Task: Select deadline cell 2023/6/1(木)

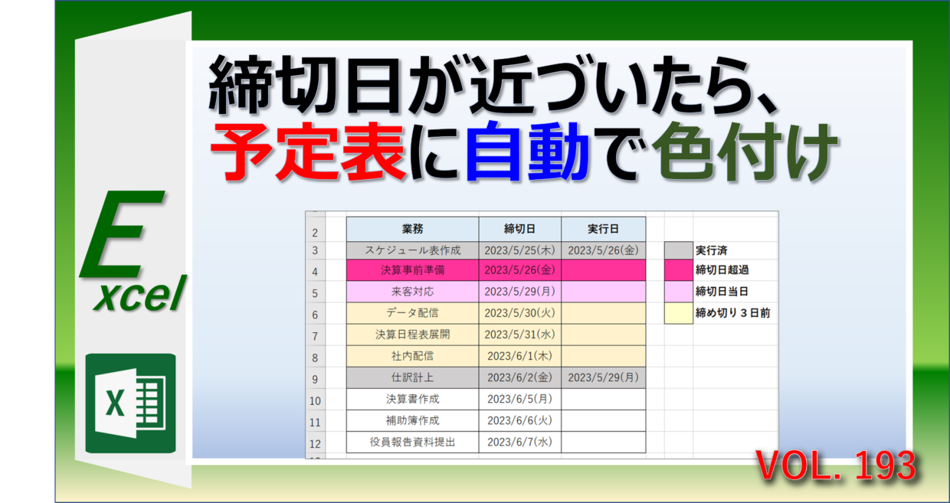Action: coord(520,356)
